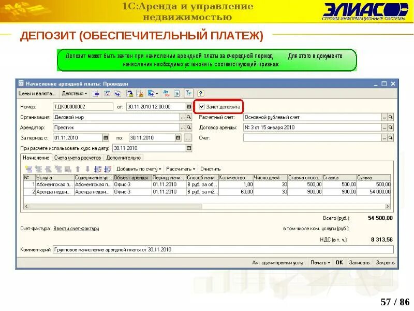Click the edit row icon in table toolbar

coord(48,169)
